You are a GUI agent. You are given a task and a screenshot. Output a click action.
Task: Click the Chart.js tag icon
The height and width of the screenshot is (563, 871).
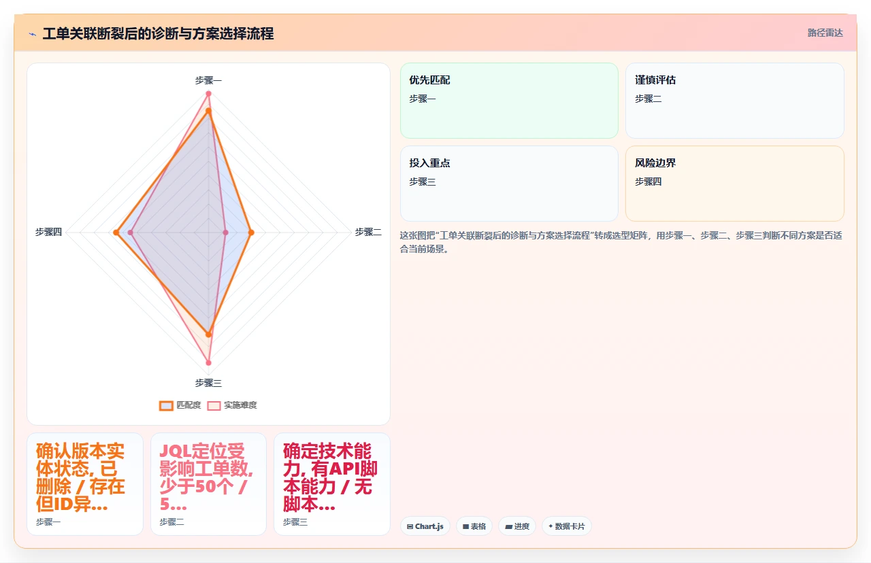410,526
